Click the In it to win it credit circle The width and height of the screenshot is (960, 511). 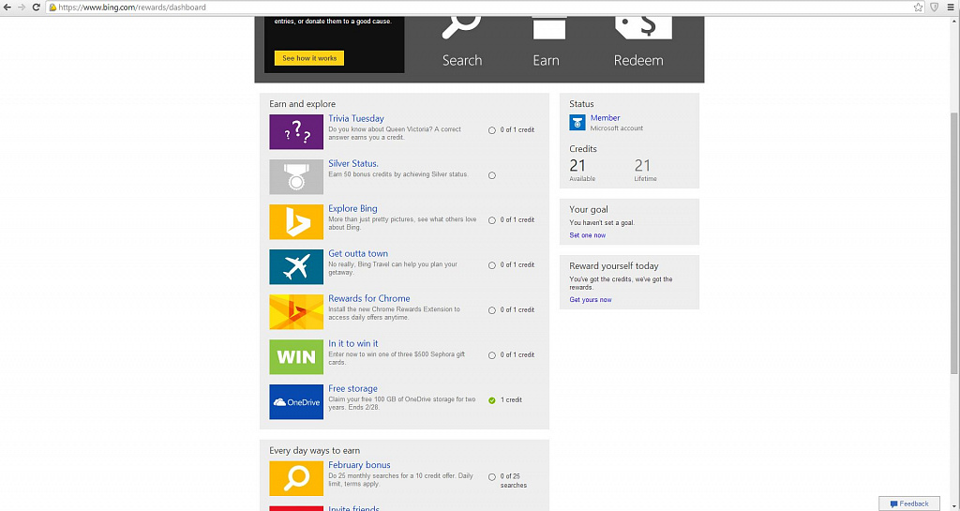pos(491,355)
